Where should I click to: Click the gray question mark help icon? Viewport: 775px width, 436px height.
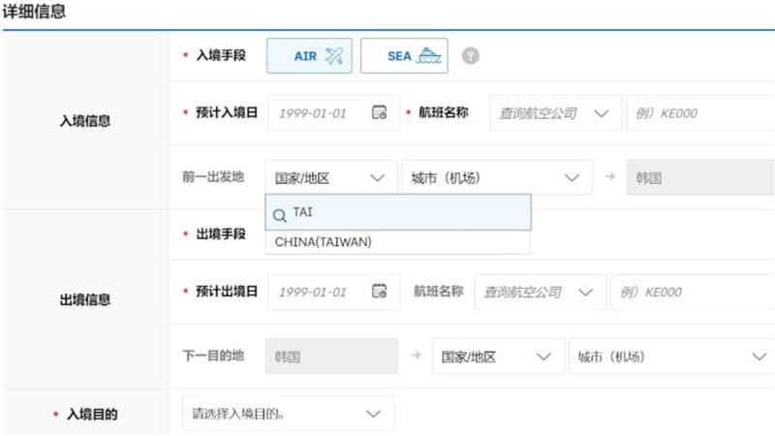[x=471, y=56]
